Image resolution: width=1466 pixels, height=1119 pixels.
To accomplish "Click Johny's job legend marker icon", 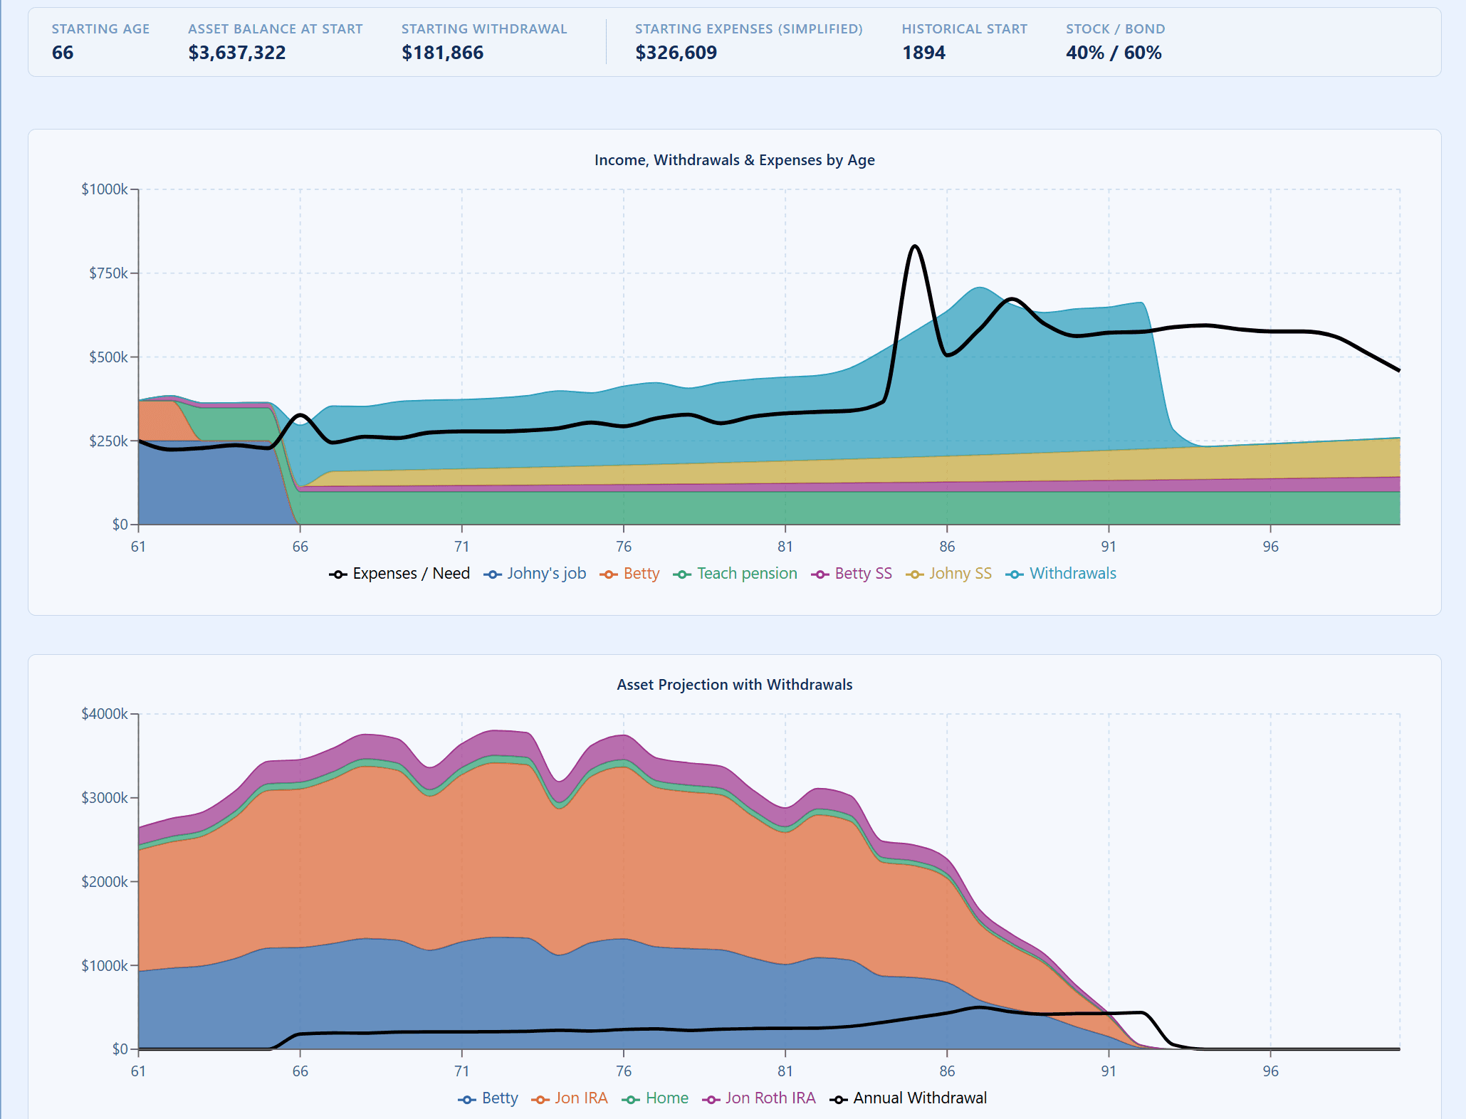I will [x=492, y=574].
